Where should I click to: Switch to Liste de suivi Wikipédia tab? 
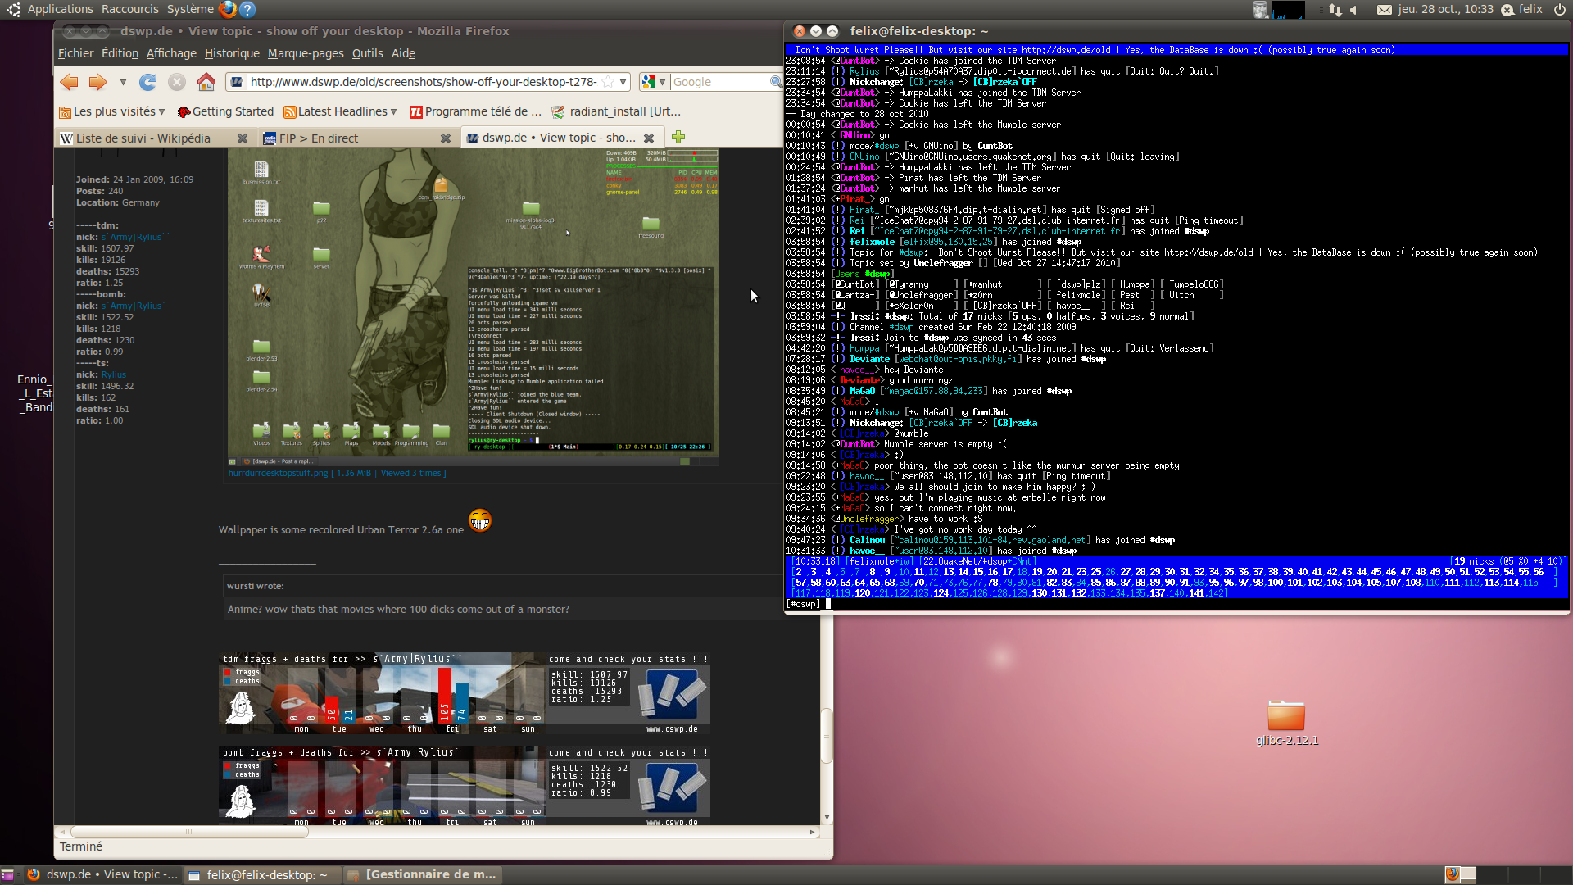[143, 138]
